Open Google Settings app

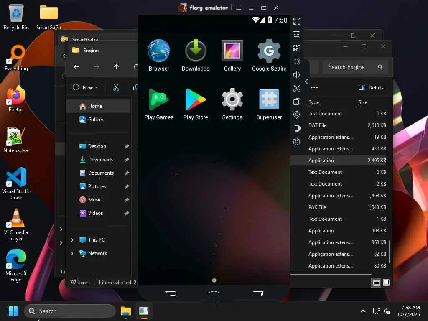click(269, 56)
